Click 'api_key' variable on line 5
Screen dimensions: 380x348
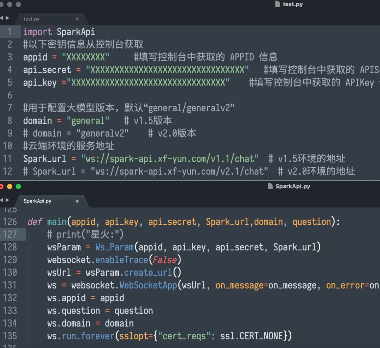pos(40,82)
